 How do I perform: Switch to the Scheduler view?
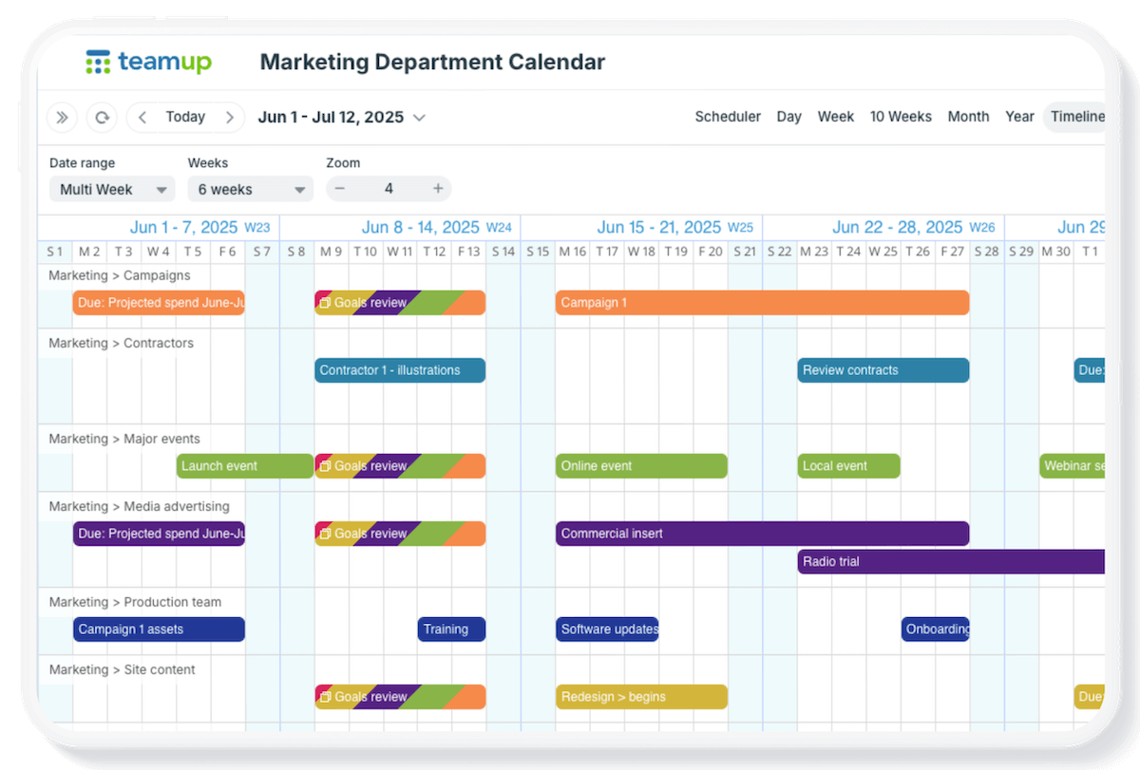point(728,117)
